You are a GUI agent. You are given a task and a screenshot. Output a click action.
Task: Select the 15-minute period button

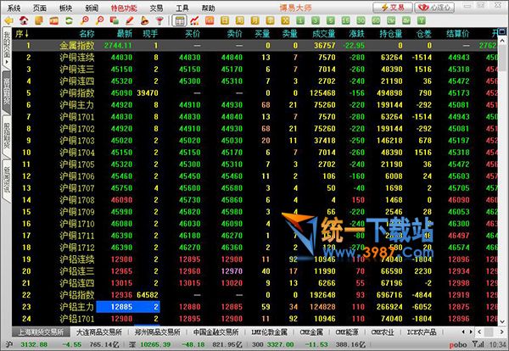346,20
